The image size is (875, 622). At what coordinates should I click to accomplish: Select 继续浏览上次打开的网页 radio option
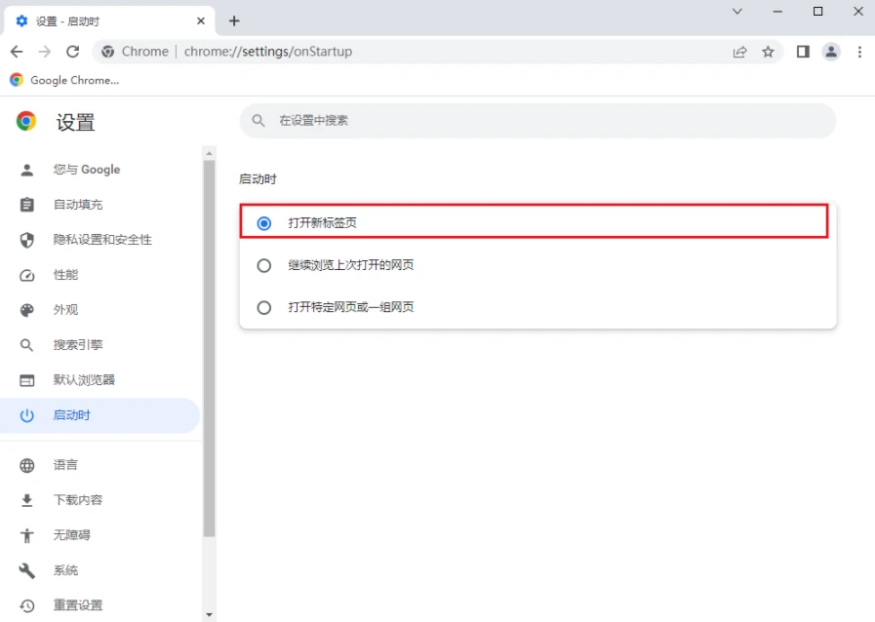pos(264,265)
